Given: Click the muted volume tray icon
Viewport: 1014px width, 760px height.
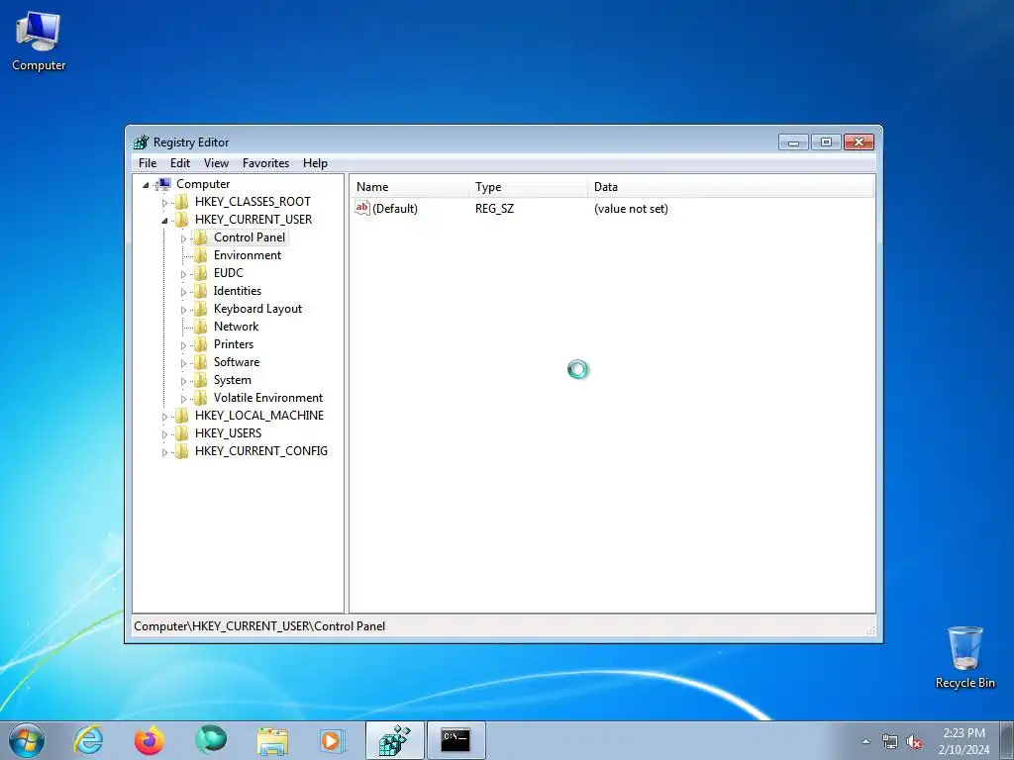Looking at the screenshot, I should point(914,742).
